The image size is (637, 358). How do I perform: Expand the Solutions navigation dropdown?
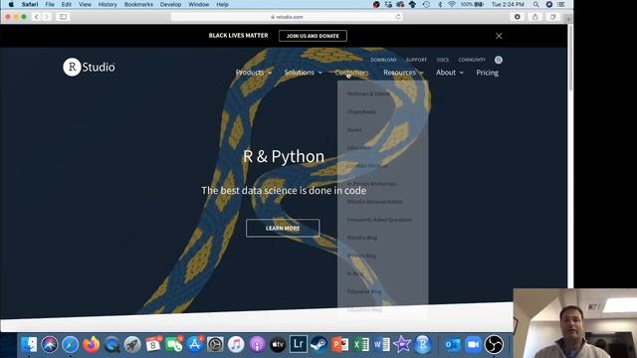pyautogui.click(x=304, y=73)
